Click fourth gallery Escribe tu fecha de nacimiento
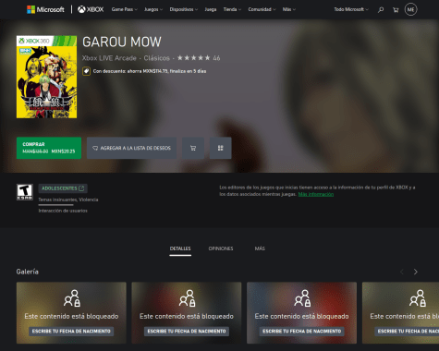Viewport: 439px width, 351px height. (407, 332)
